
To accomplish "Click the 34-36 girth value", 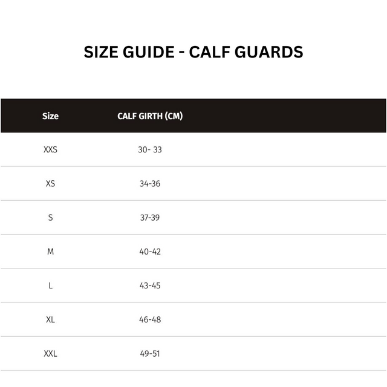I will [150, 183].
